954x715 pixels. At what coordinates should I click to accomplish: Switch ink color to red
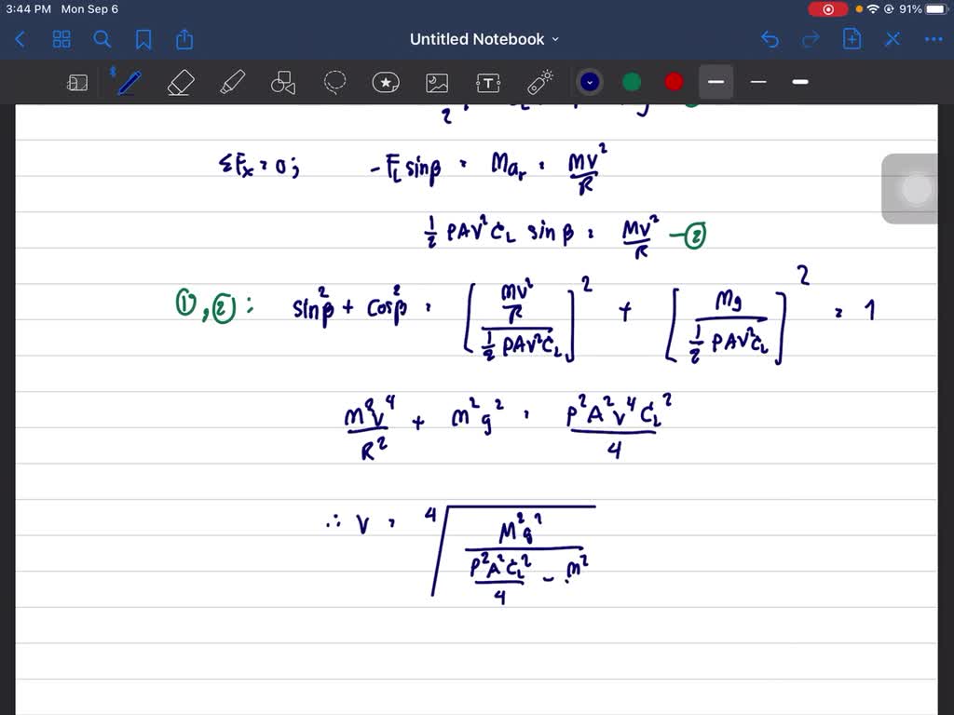click(x=673, y=82)
